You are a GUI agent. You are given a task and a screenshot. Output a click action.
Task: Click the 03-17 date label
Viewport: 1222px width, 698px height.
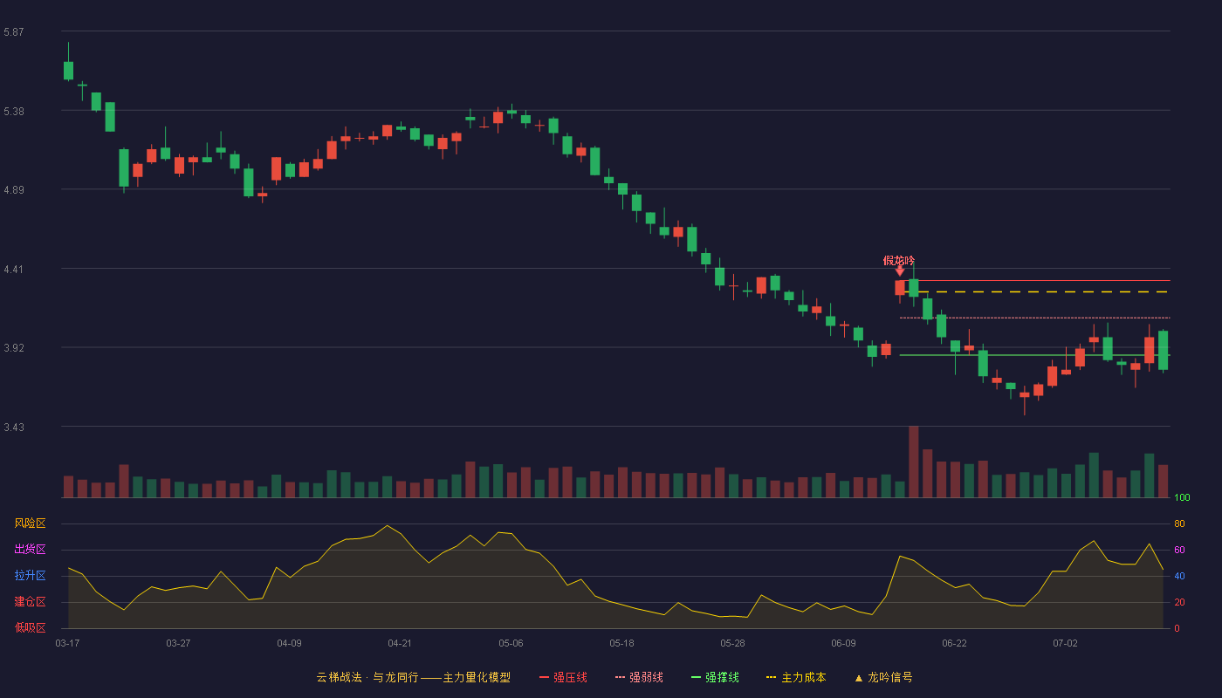click(x=67, y=643)
